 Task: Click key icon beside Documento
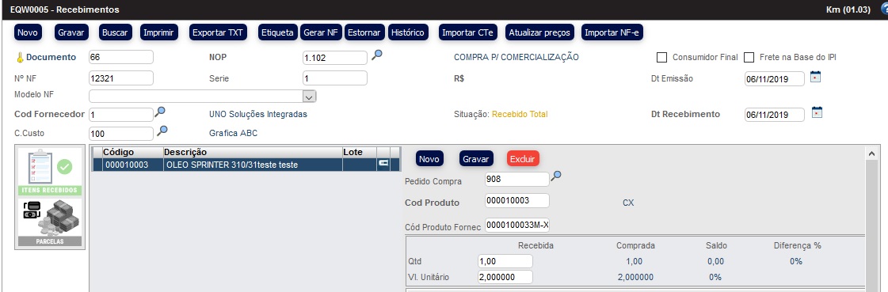click(20, 57)
